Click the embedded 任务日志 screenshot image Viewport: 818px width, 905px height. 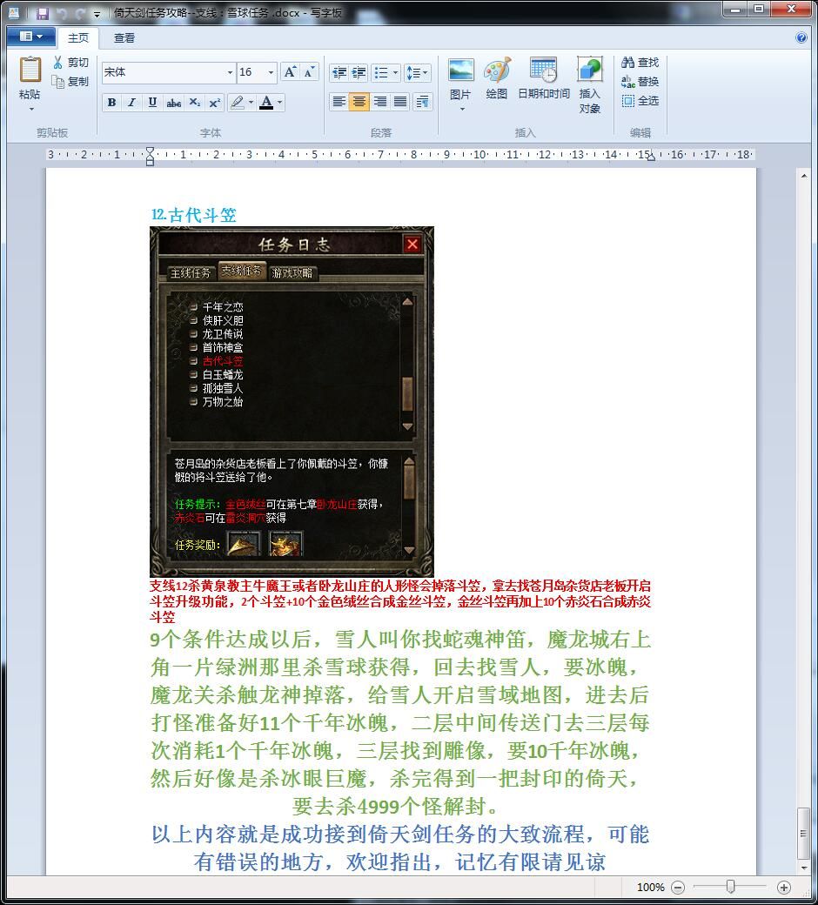pyautogui.click(x=292, y=402)
